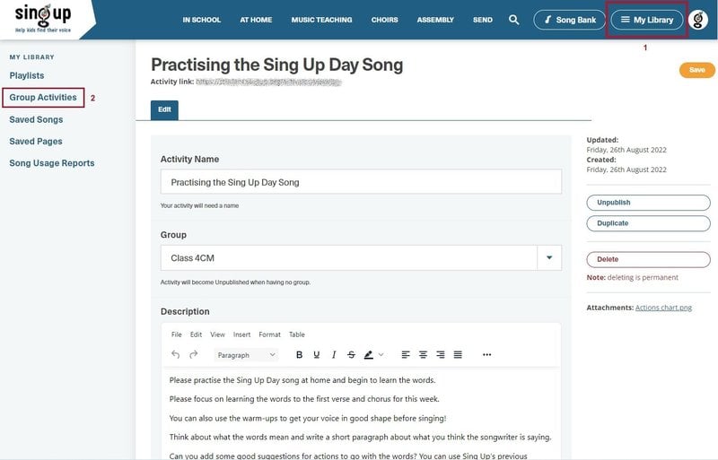Align description text to center
Image resolution: width=718 pixels, height=460 pixels.
coord(423,355)
